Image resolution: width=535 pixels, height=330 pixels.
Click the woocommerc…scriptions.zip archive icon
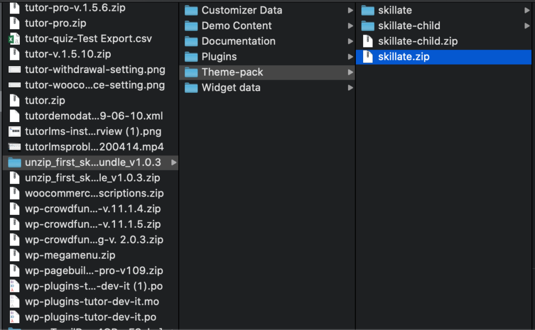click(14, 193)
